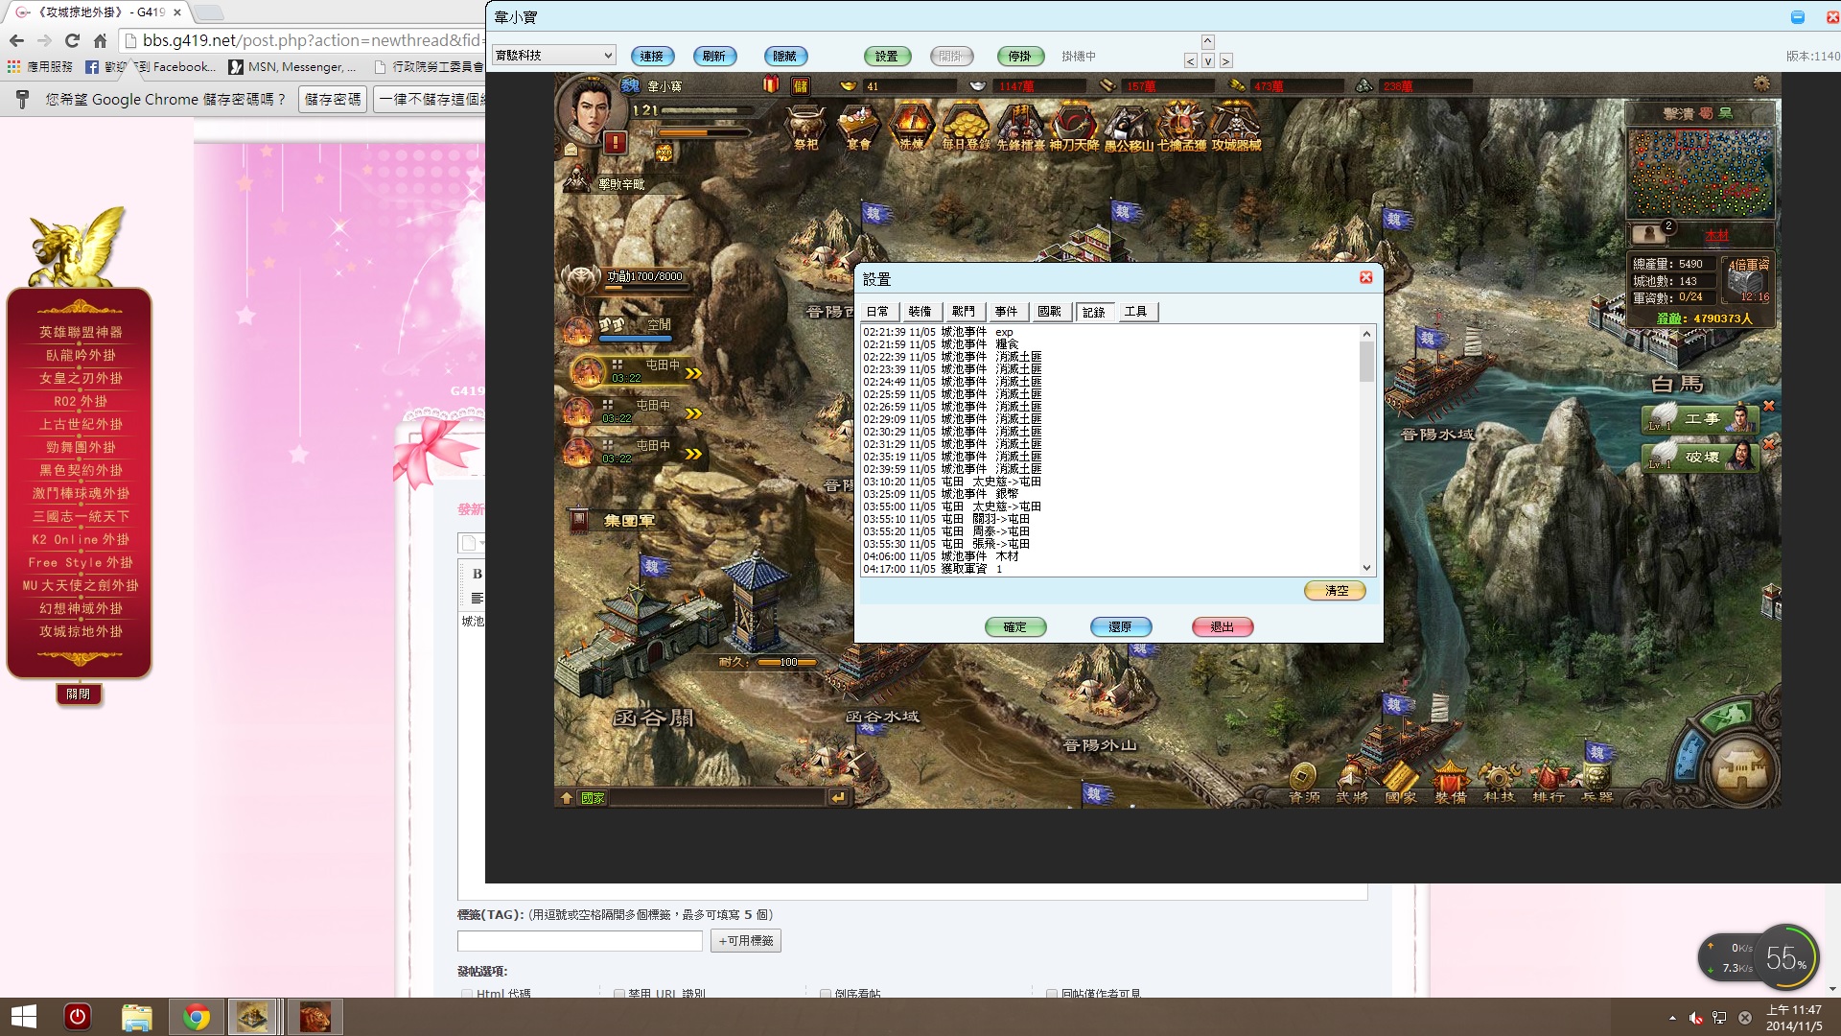
Task: Expand the first 屯田中 queue arrows
Action: [x=693, y=373]
